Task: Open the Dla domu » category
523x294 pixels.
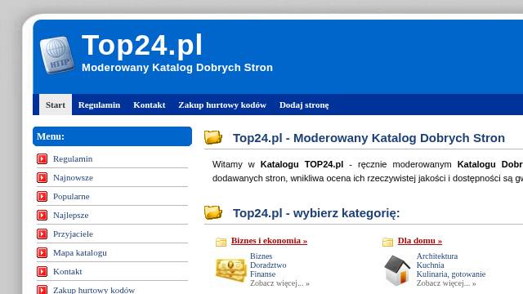Action: [x=420, y=241]
